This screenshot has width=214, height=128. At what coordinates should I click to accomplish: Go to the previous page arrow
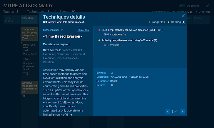pyautogui.click(x=168, y=112)
